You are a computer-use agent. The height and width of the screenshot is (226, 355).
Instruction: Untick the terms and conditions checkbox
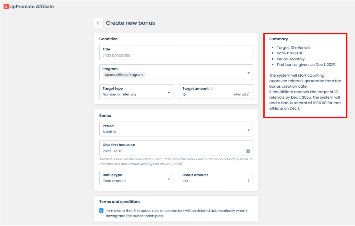pos(102,211)
